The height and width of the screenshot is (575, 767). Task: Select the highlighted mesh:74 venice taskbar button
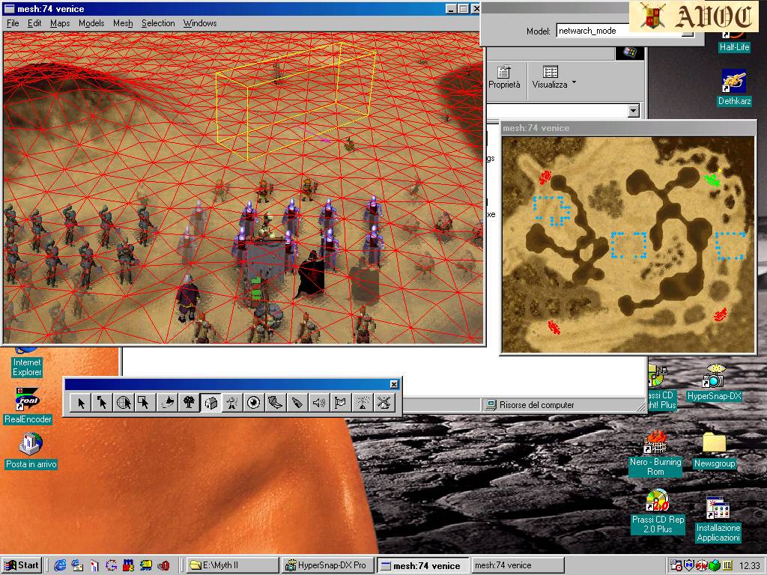coord(422,565)
